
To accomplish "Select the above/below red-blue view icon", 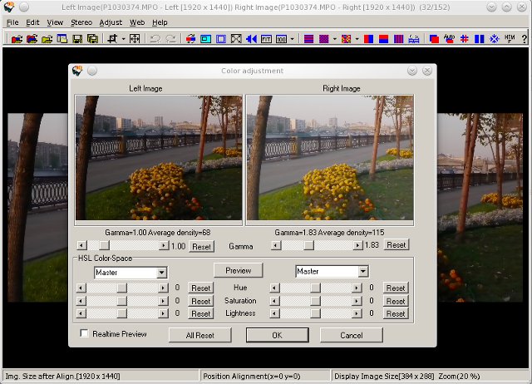I will tap(383, 39).
